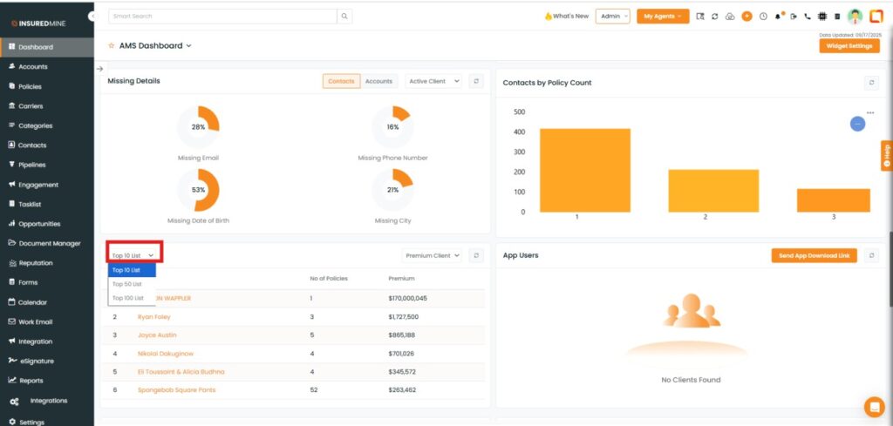
Task: Click the cloud sync icon in header
Action: (x=731, y=17)
